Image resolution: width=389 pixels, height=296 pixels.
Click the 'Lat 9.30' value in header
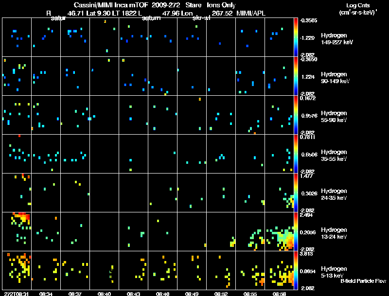pyautogui.click(x=98, y=13)
